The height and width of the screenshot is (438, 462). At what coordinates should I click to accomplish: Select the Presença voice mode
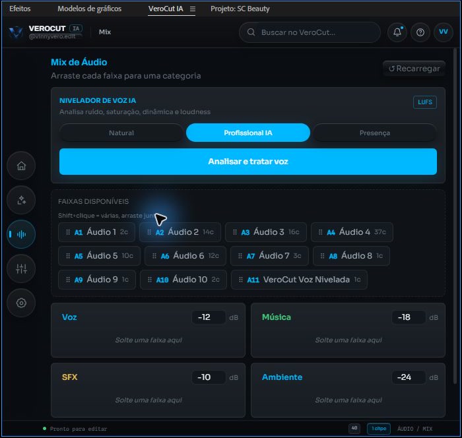[x=375, y=133]
